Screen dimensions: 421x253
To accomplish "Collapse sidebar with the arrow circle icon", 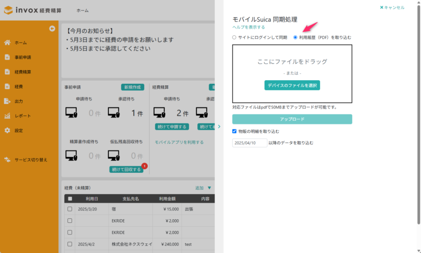I will [x=52, y=28].
